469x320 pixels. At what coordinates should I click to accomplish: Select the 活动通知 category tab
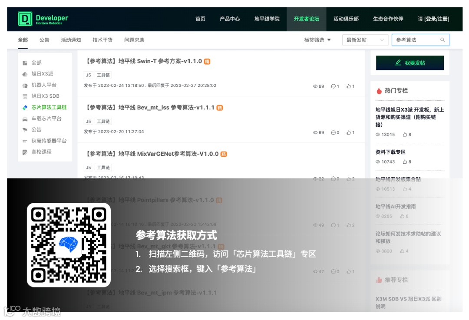[71, 40]
